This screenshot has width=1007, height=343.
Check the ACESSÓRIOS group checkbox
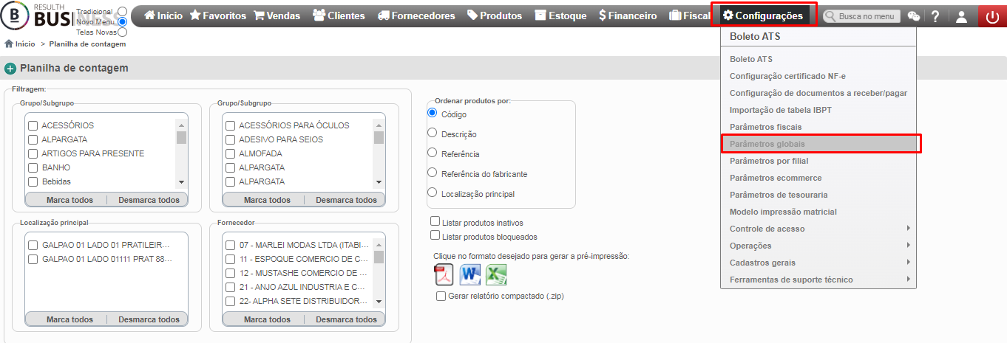click(33, 125)
